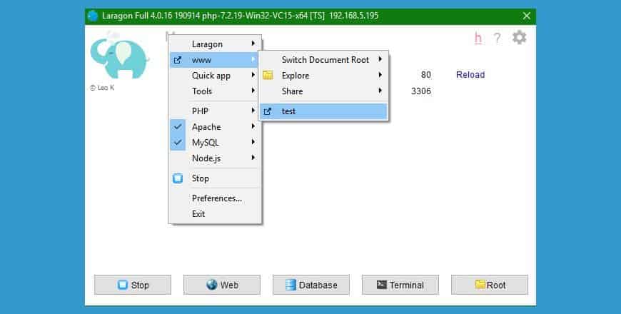Select the www menu entry
The image size is (621, 314).
(x=215, y=60)
